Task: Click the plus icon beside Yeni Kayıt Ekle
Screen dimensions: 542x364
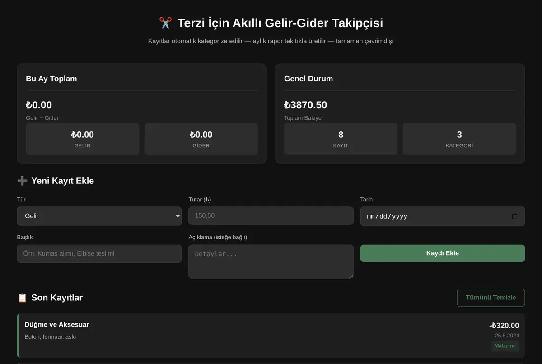Action: click(x=22, y=181)
